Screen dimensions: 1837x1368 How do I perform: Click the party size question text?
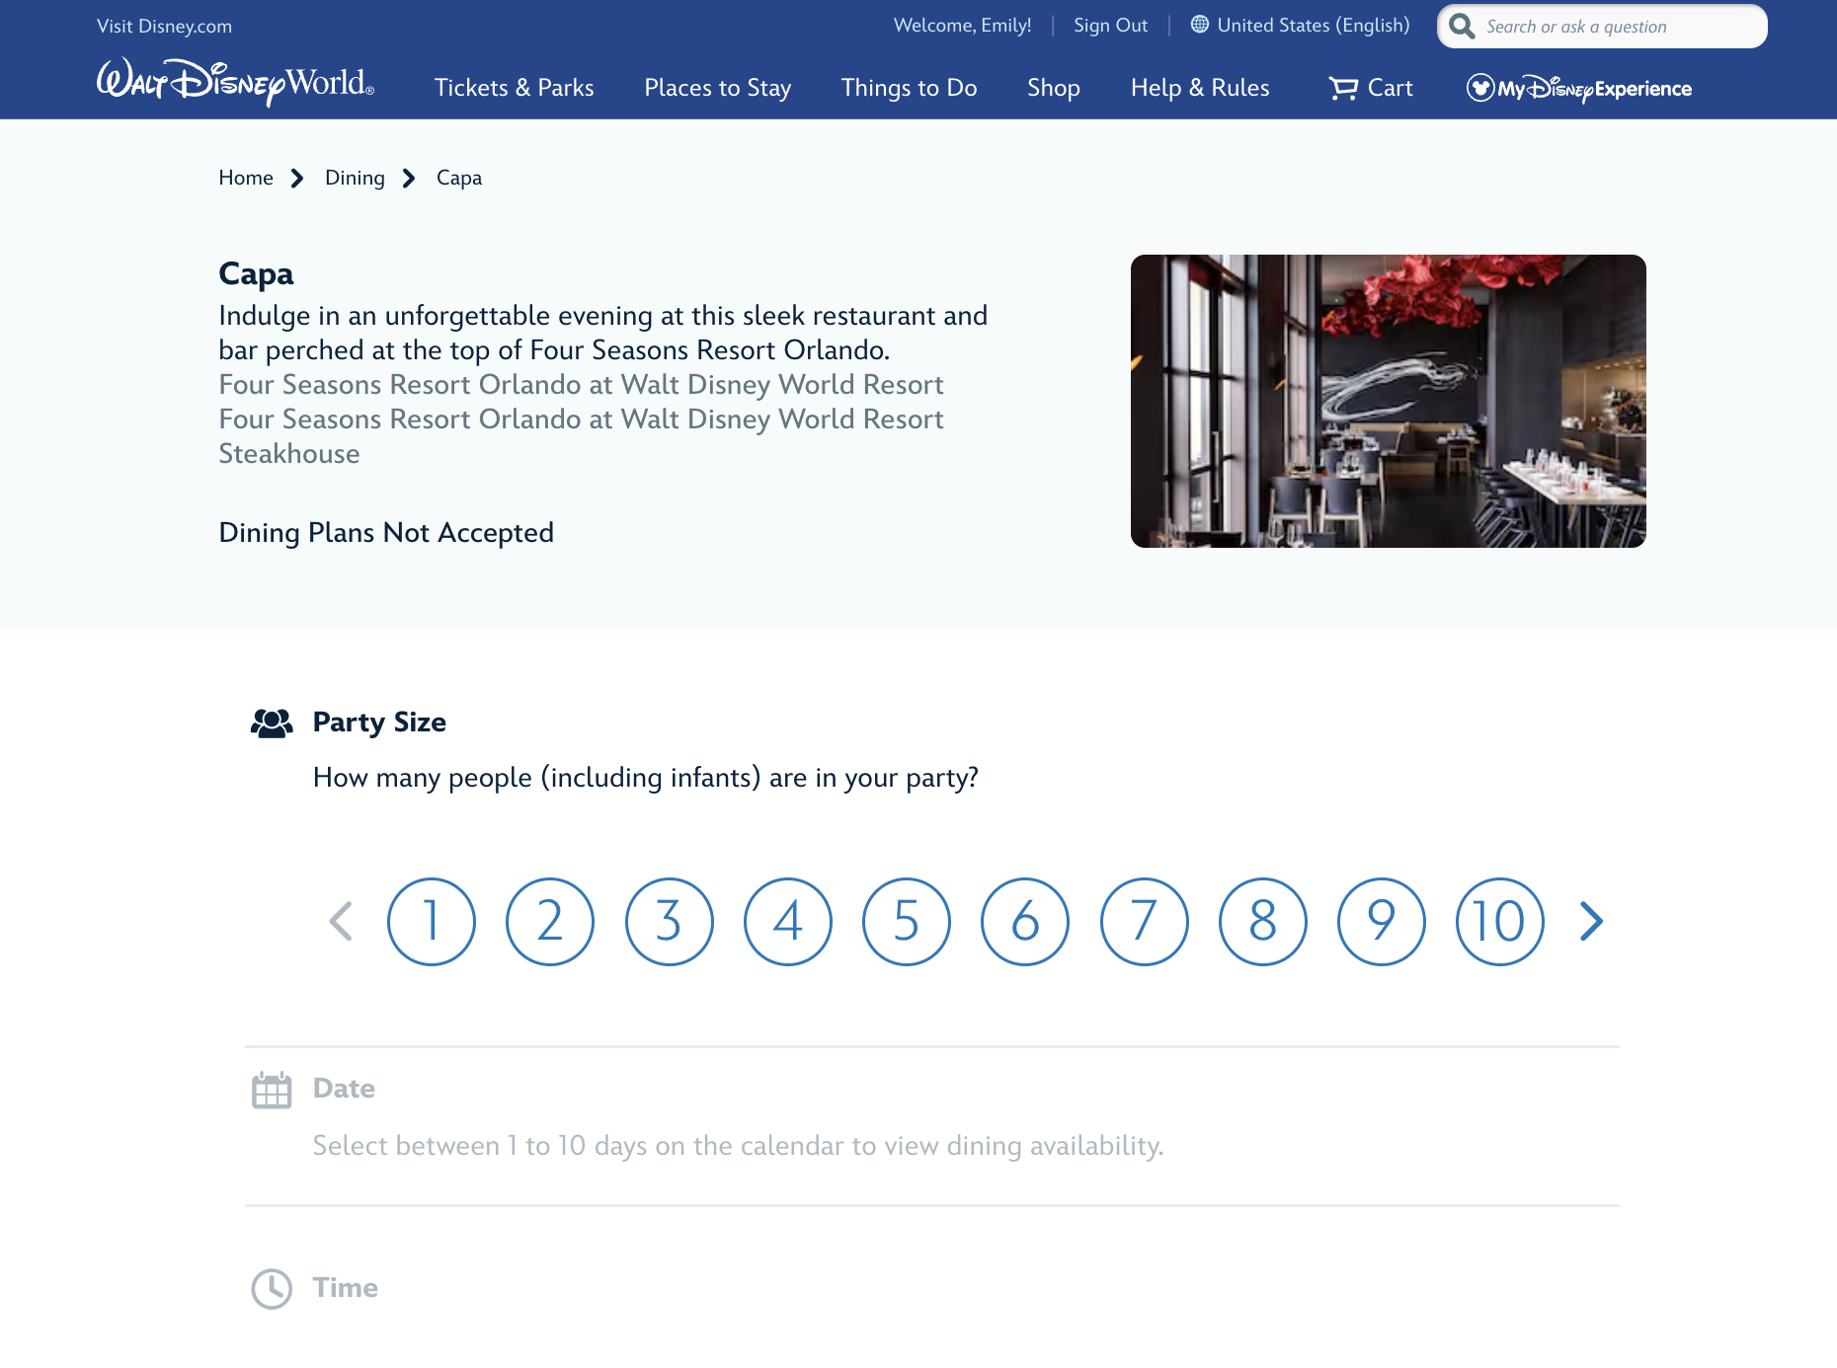pyautogui.click(x=646, y=778)
